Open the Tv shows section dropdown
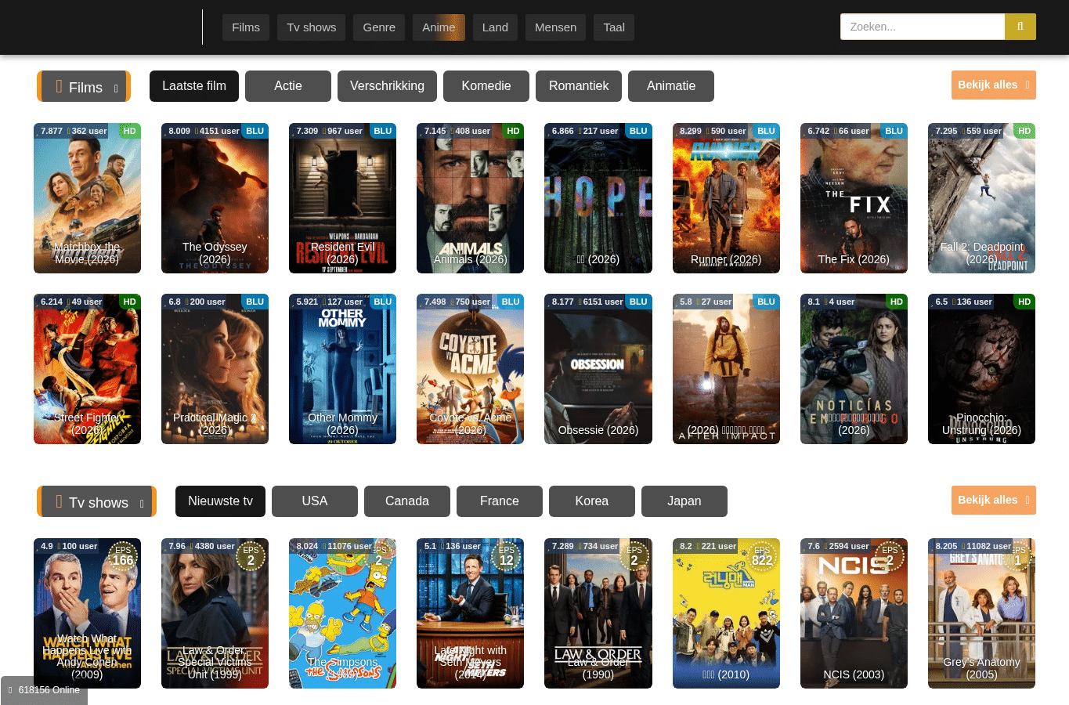Screen dimensions: 1069x705 [x=96, y=501]
